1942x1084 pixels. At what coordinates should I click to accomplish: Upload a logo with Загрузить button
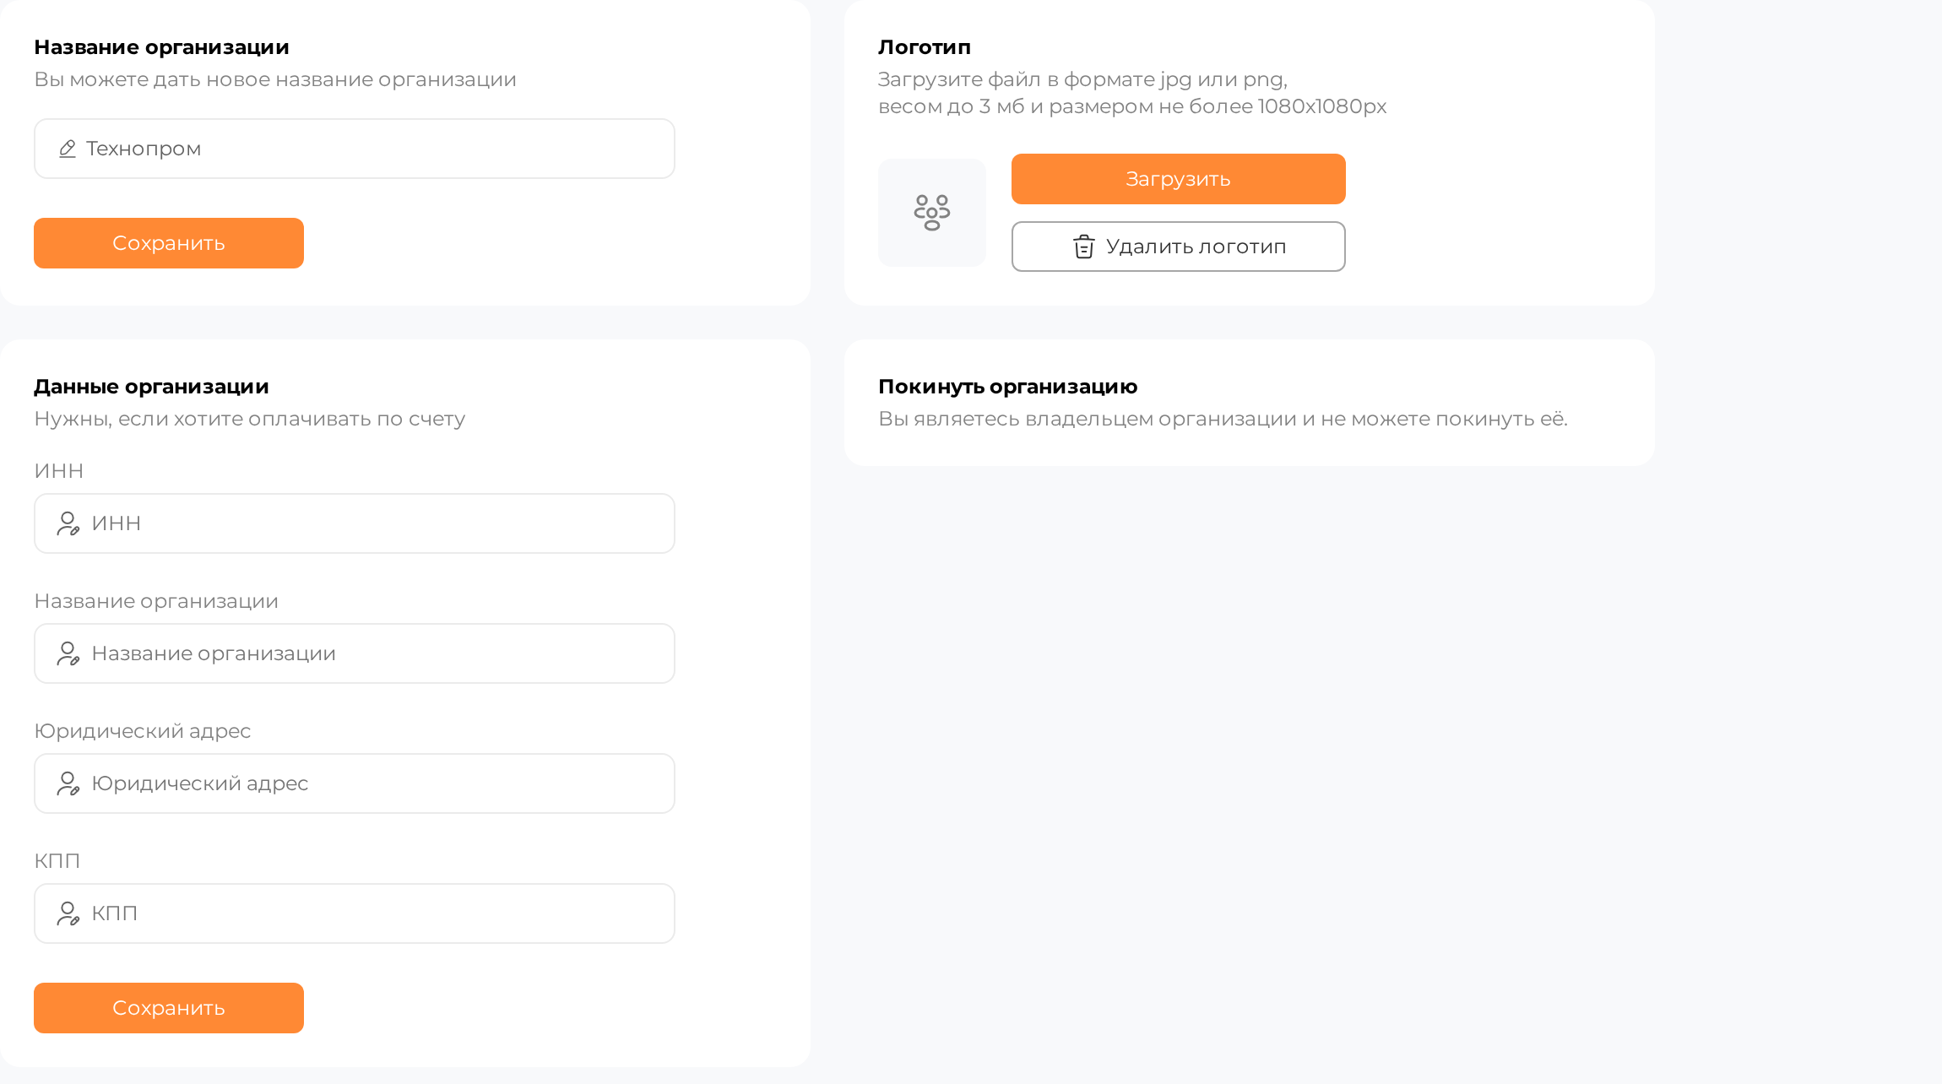click(x=1179, y=179)
